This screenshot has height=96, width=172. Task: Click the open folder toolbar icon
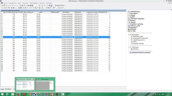[5, 8]
